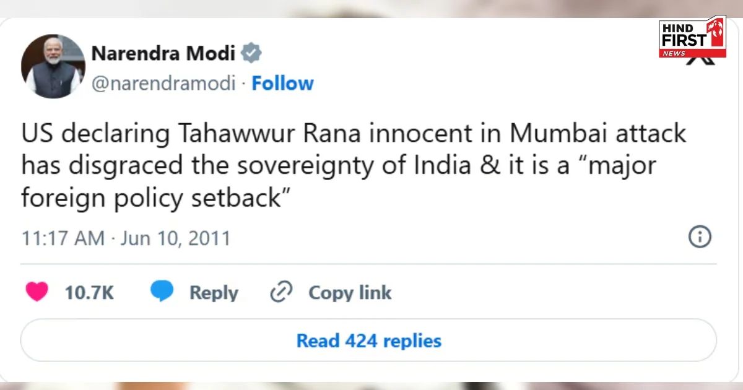The image size is (743, 390).
Task: Click the 10.7K likes count
Action: [x=89, y=293]
